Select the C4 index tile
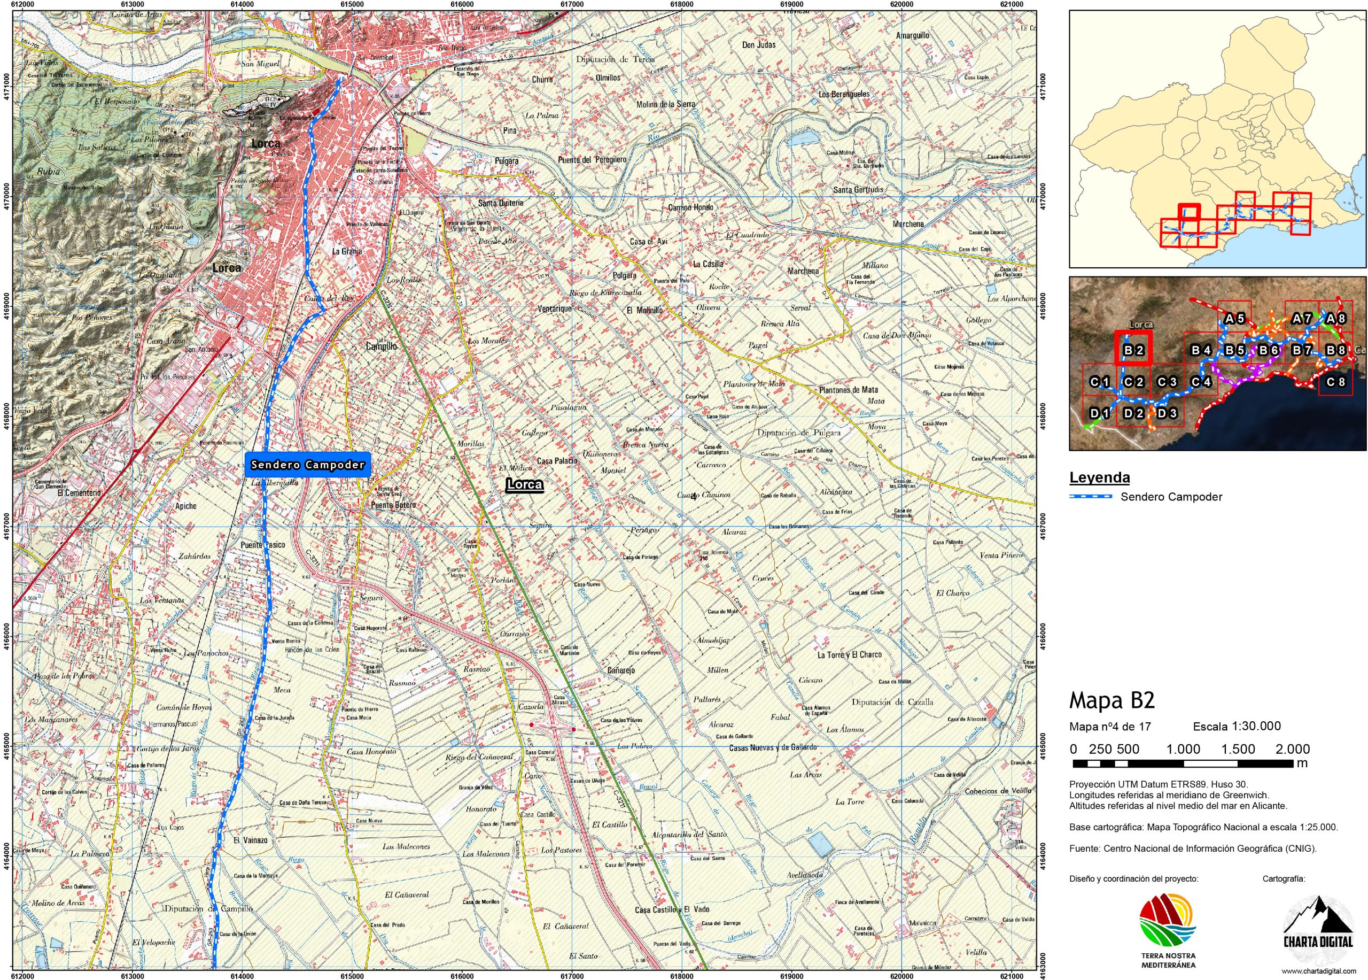This screenshot has width=1368, height=980. click(1200, 381)
